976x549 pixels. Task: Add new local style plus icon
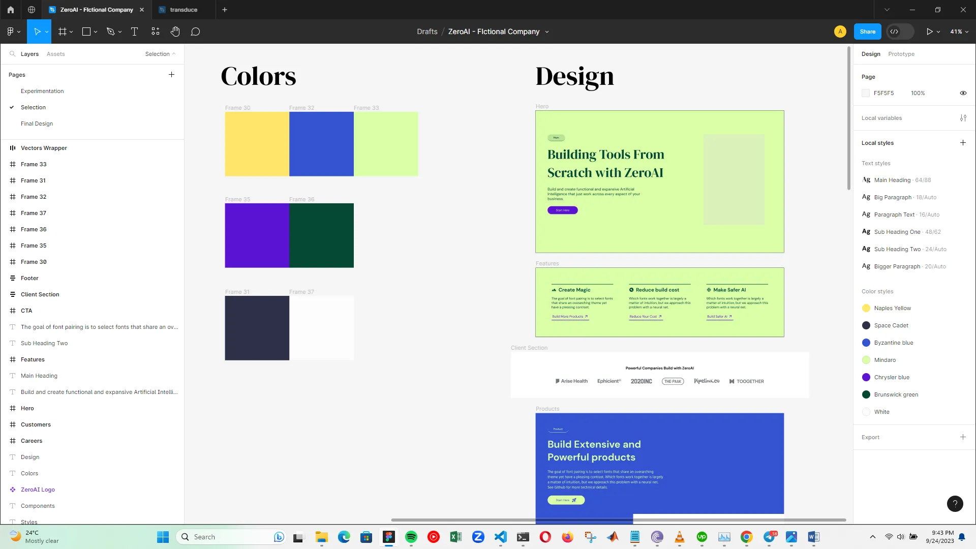(x=963, y=143)
